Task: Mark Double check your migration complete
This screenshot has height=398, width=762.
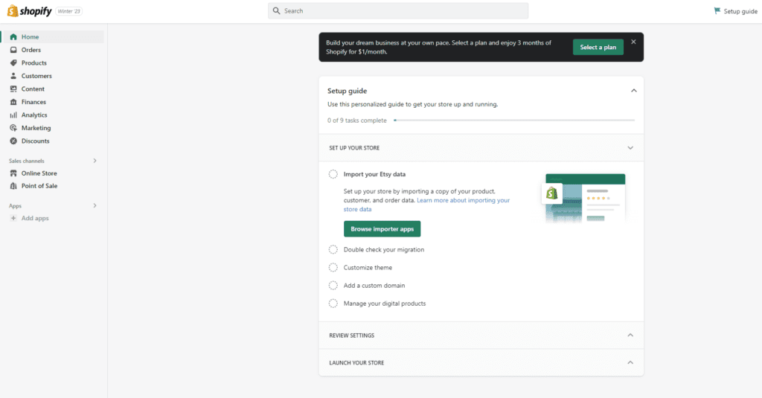Action: [x=333, y=249]
